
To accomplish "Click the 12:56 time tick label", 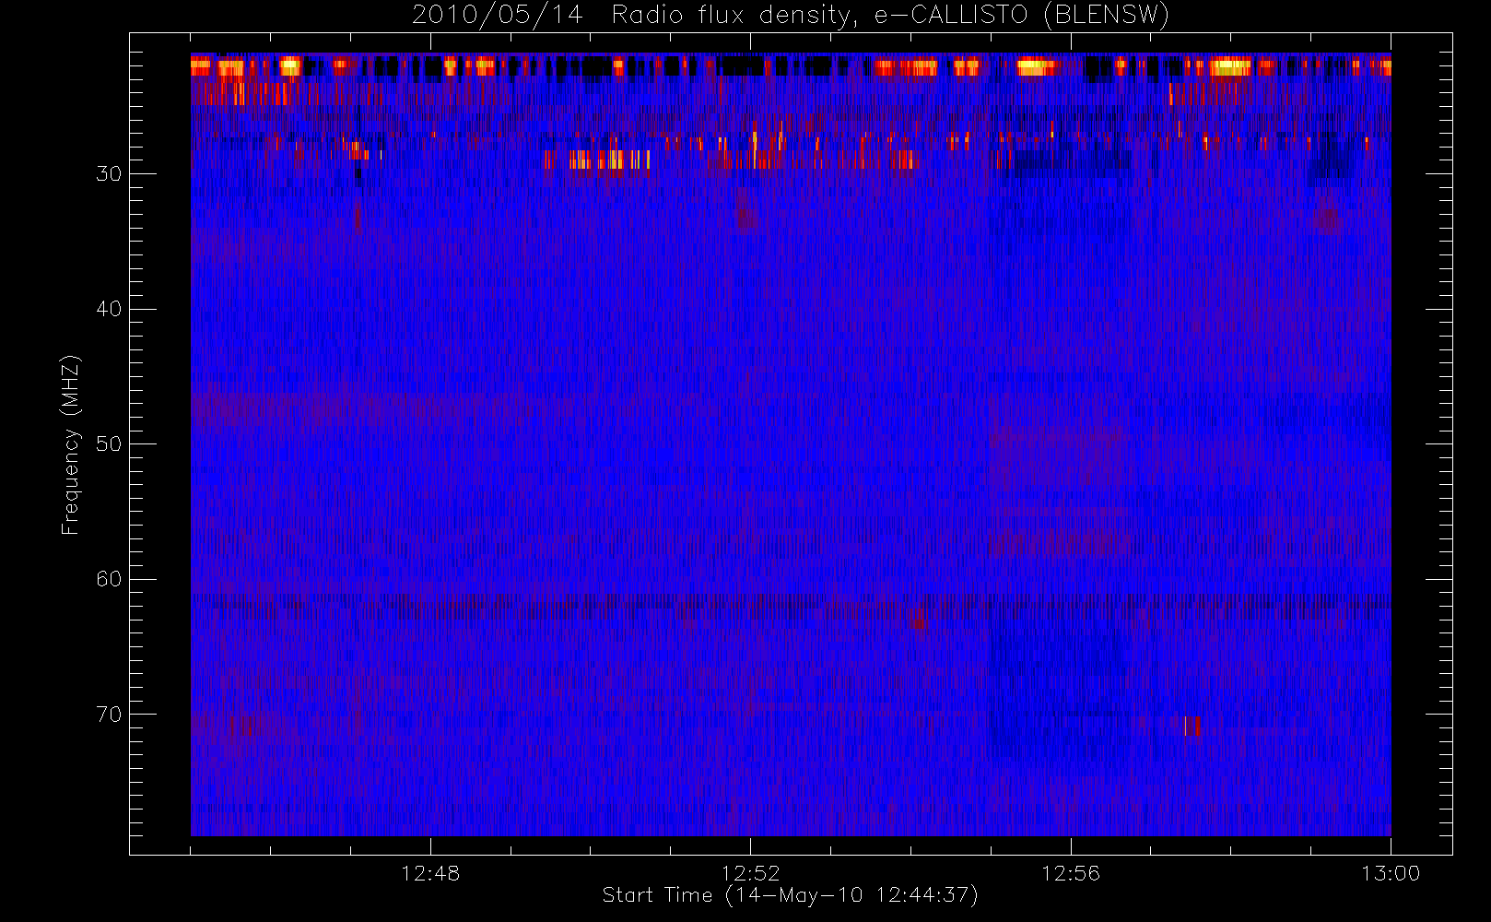I will tap(1071, 873).
